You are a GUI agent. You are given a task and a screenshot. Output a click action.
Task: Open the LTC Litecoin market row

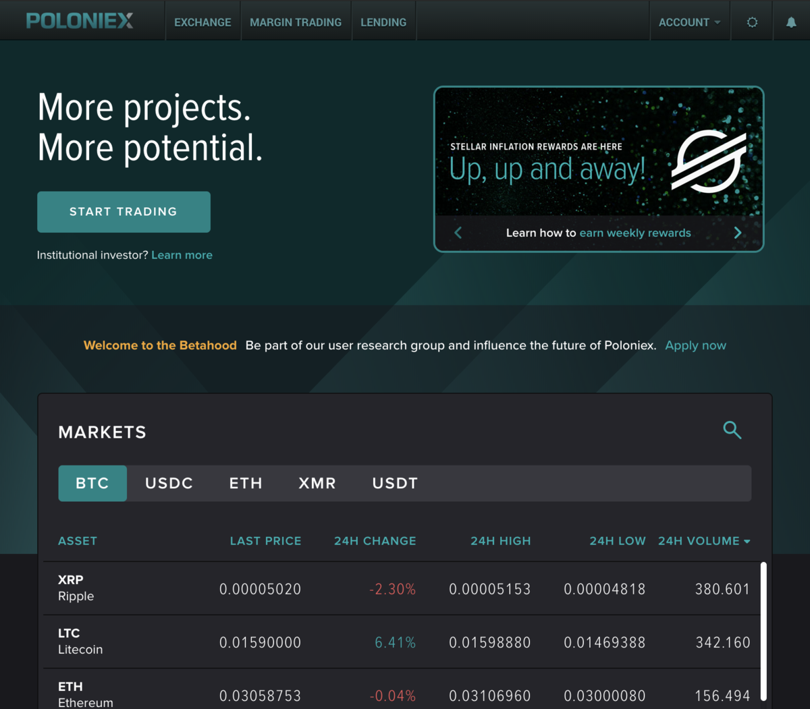(402, 642)
